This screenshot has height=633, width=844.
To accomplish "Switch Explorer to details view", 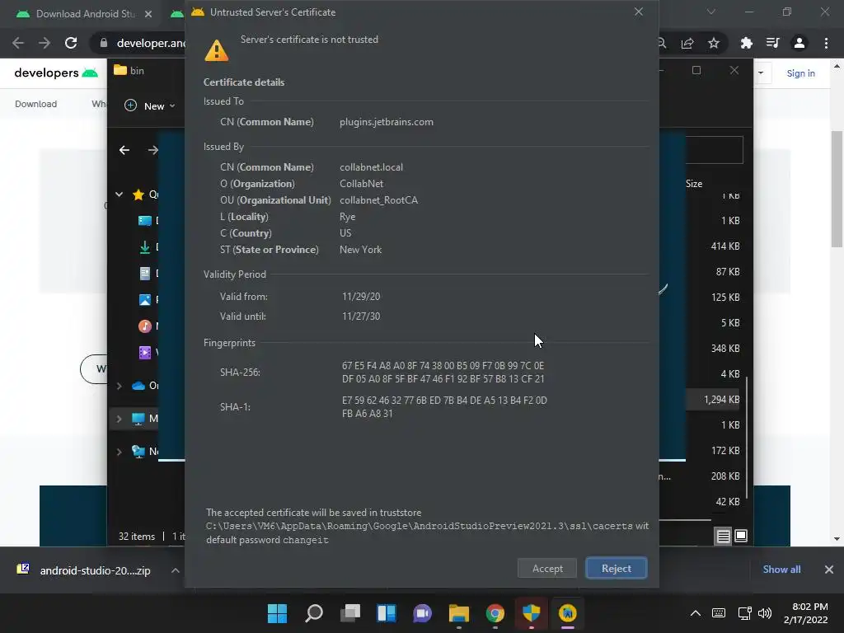I will coord(723,536).
